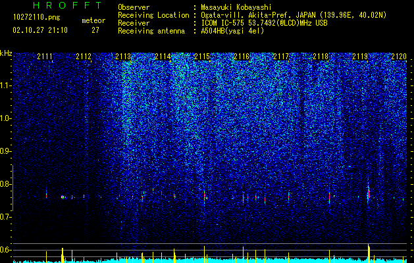The height and width of the screenshot is (263, 414).
Task: Click the time marker 2112
Action: click(x=84, y=57)
